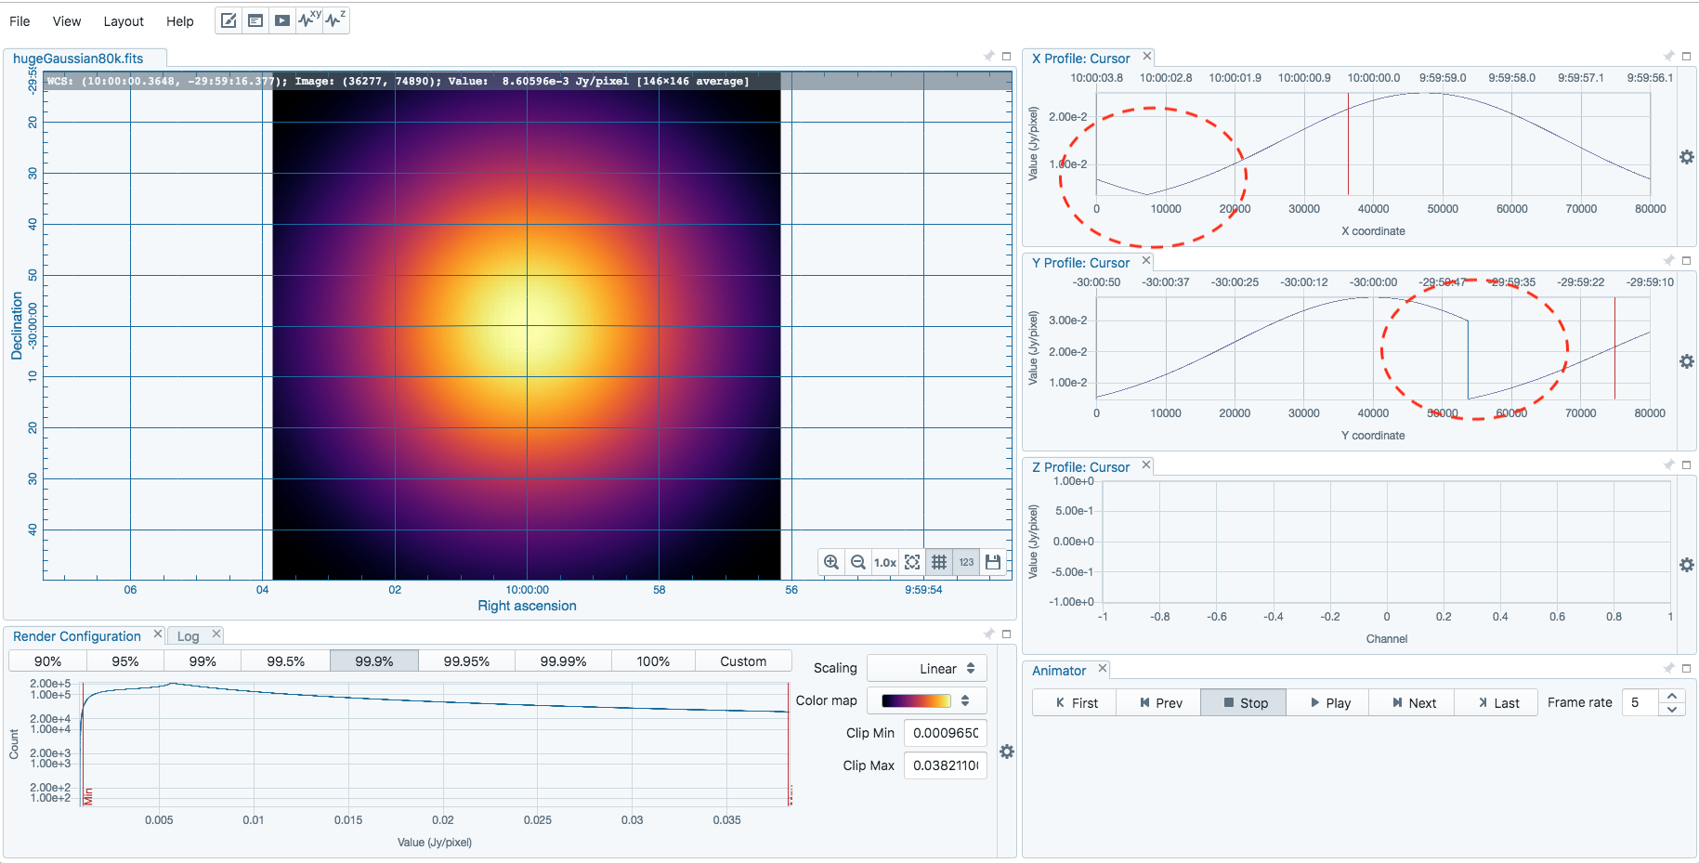This screenshot has height=863, width=1699.
Task: Export the image with the save icon
Action: point(992,562)
